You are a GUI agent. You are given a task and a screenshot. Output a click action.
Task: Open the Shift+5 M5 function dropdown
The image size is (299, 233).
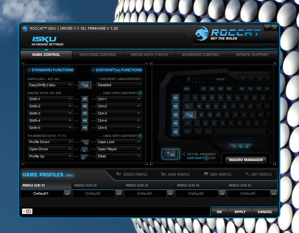[x=50, y=128]
